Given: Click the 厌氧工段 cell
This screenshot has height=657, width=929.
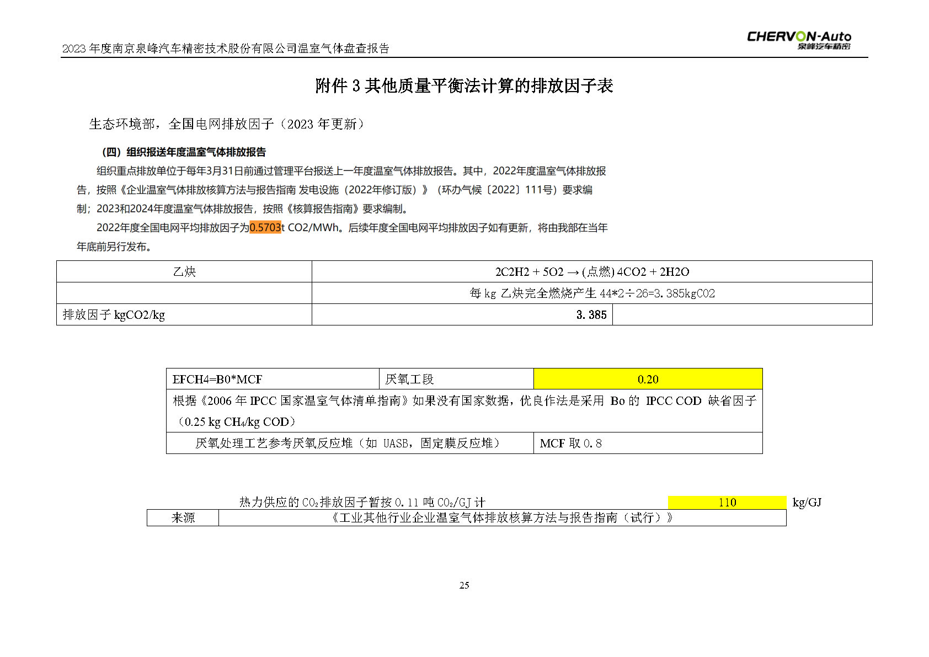Looking at the screenshot, I should [456, 379].
